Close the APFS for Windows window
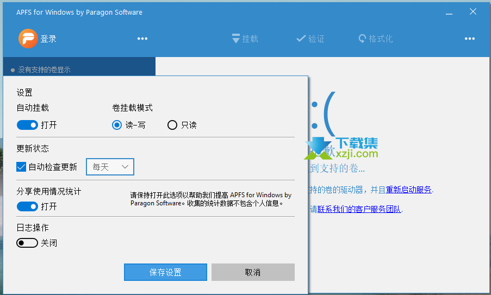Image resolution: width=491 pixels, height=295 pixels. click(473, 11)
